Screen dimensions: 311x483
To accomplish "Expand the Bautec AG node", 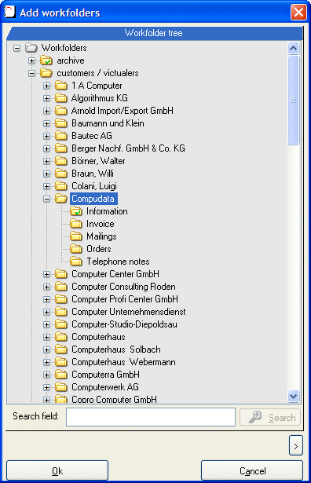I will click(47, 136).
